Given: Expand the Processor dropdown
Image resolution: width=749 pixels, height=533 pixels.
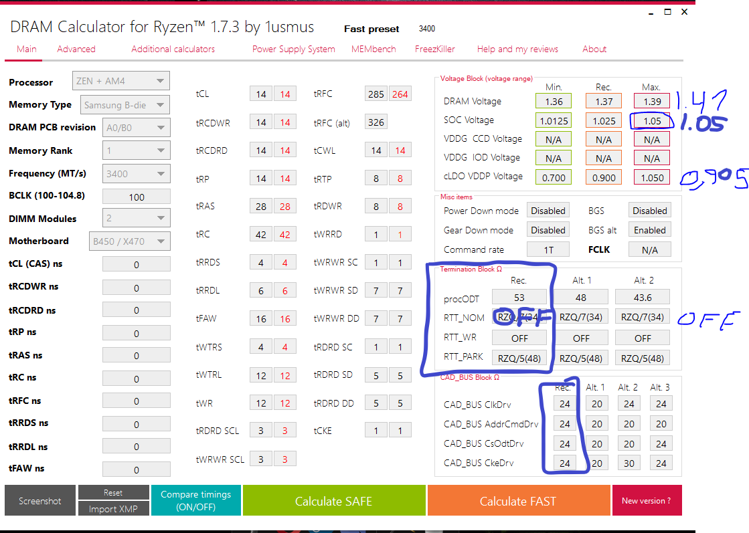Looking at the screenshot, I should pyautogui.click(x=121, y=81).
